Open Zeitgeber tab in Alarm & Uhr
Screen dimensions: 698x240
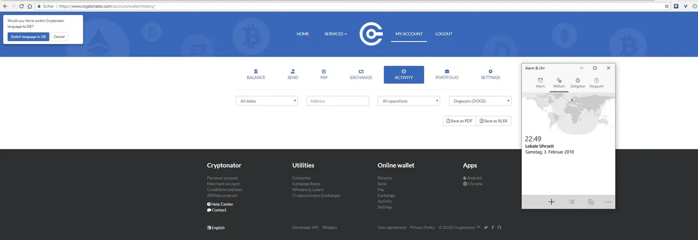click(577, 83)
